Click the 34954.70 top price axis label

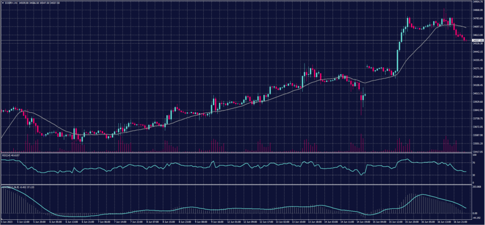476,2
